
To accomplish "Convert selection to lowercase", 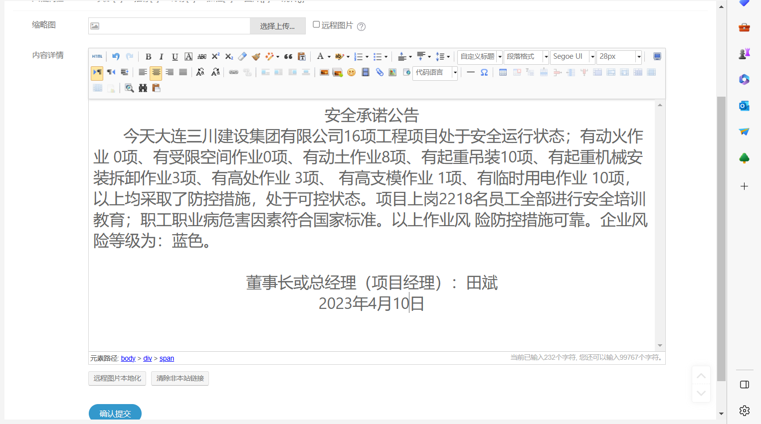I will tap(215, 72).
